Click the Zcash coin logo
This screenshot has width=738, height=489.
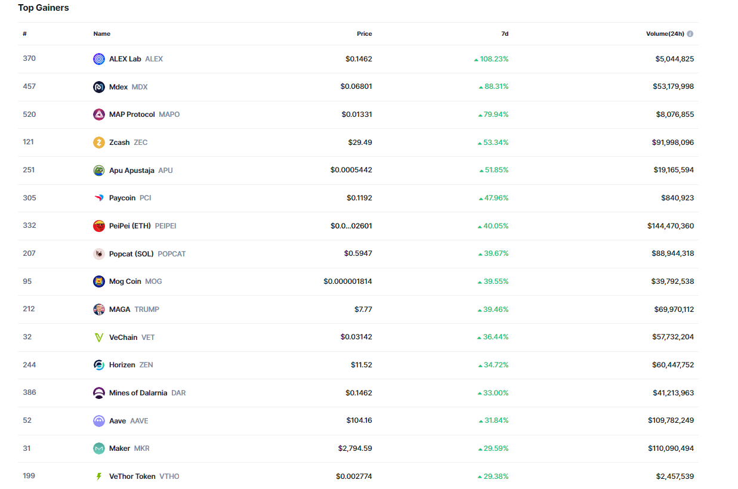coord(99,143)
